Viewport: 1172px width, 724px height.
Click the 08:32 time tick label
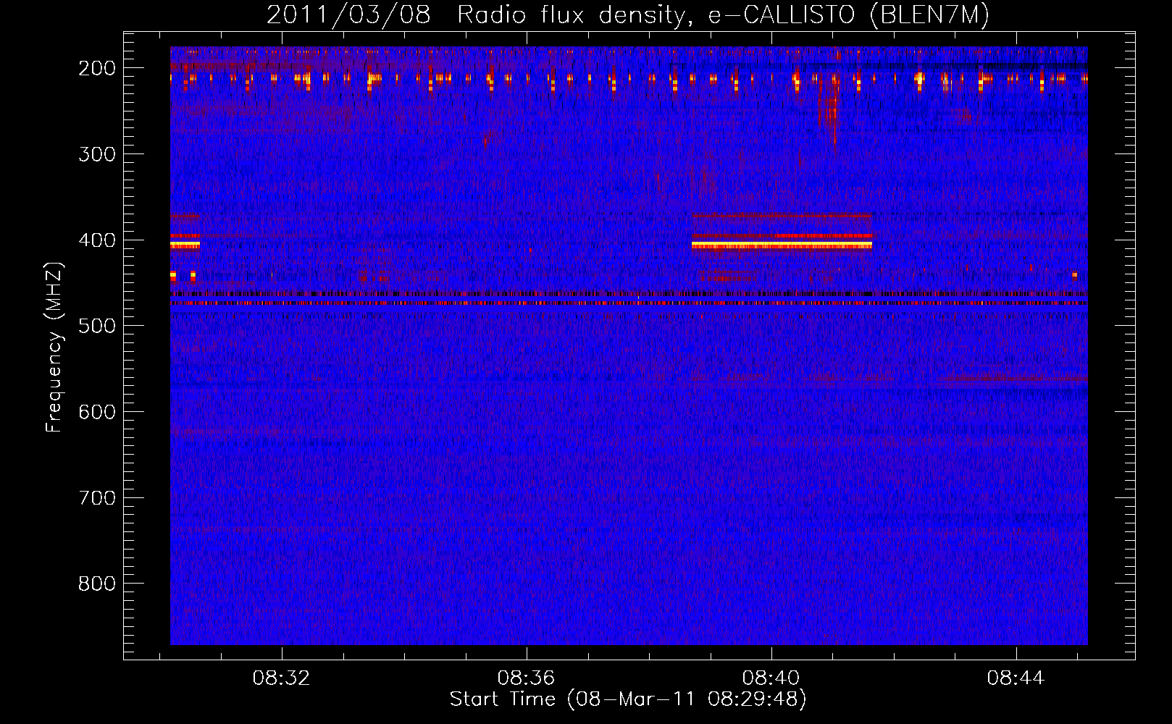coord(281,678)
